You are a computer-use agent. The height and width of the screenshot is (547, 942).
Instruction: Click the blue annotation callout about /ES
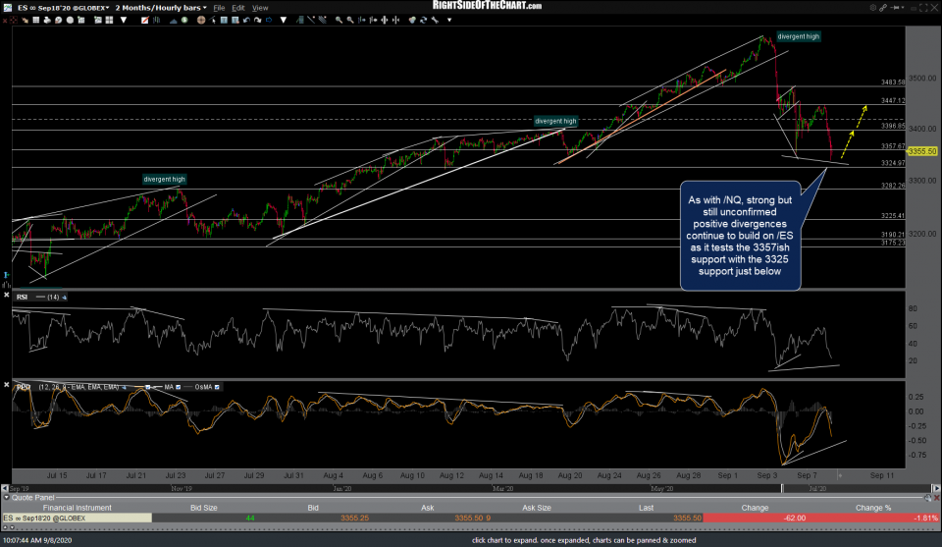pos(740,236)
